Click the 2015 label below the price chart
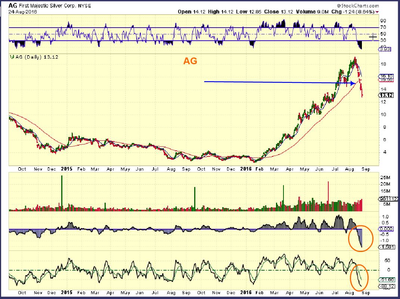The height and width of the screenshot is (299, 400). pos(66,169)
